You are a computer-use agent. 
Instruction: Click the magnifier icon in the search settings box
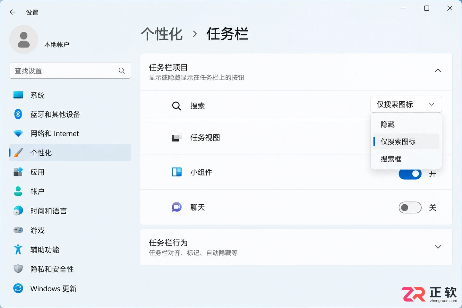click(122, 71)
